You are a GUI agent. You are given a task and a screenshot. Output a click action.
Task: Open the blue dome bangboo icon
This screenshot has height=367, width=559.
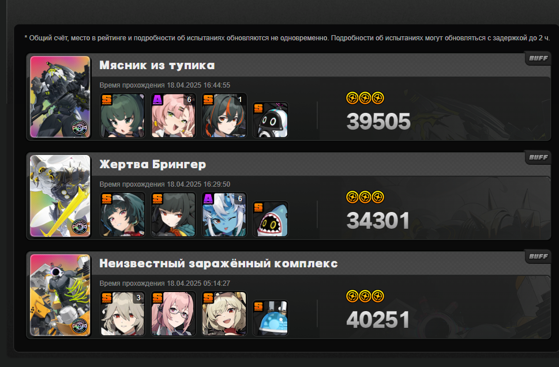coord(270,318)
